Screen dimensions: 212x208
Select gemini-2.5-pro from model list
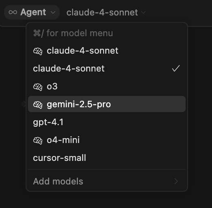pos(107,104)
